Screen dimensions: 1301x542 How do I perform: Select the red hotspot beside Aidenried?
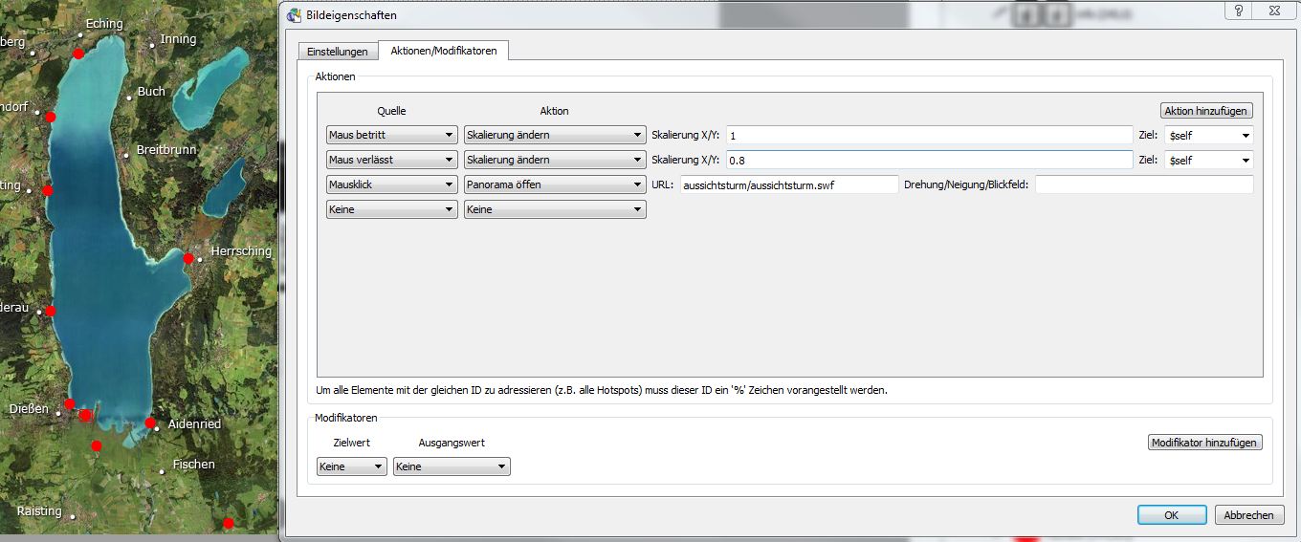click(150, 423)
